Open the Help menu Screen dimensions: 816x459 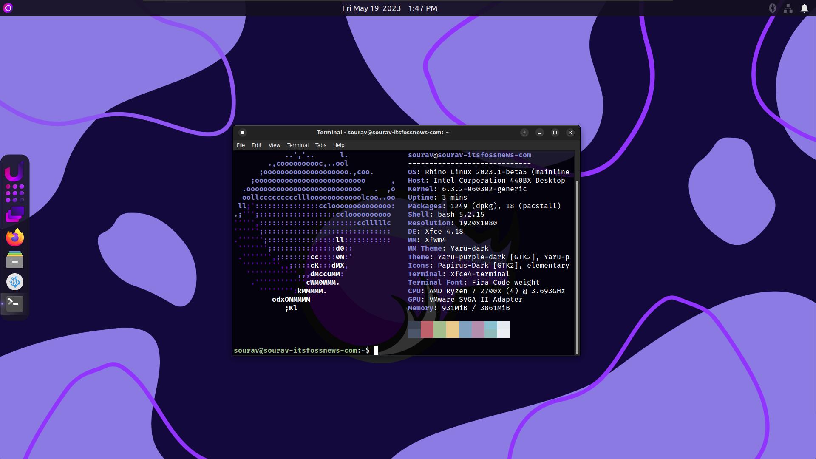click(x=338, y=145)
